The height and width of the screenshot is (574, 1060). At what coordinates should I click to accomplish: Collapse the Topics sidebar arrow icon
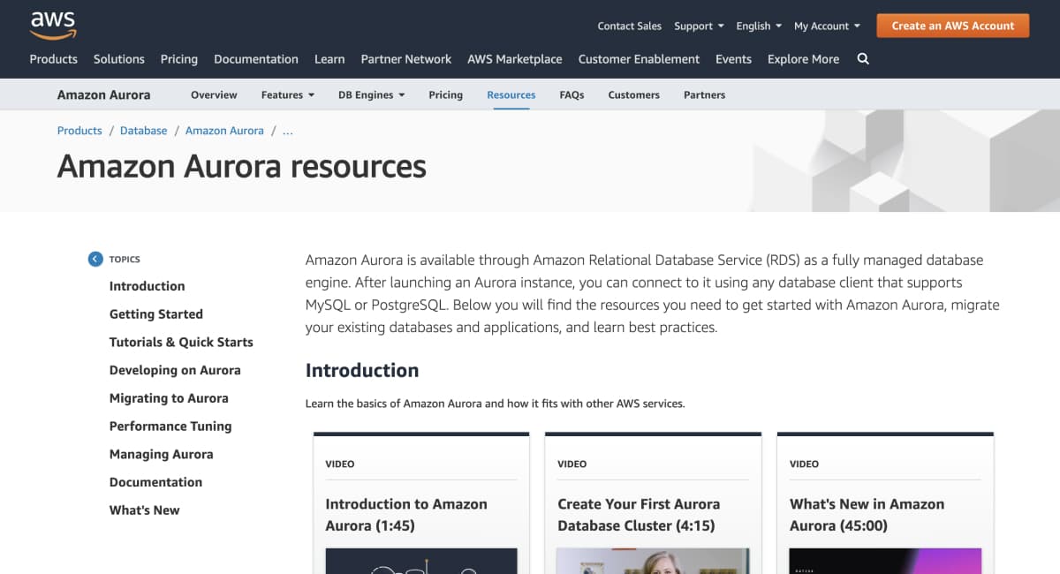tap(95, 259)
